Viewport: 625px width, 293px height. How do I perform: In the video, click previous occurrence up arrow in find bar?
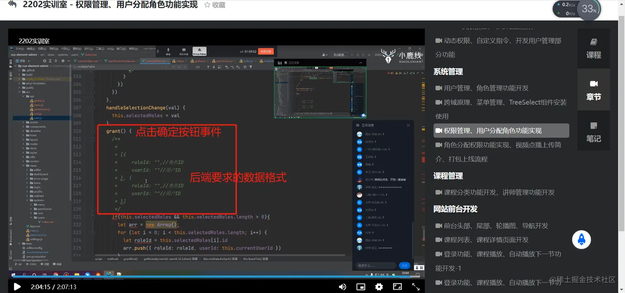tap(208, 67)
